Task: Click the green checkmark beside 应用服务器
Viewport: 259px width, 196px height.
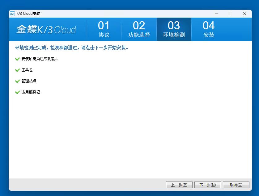Action: point(17,92)
